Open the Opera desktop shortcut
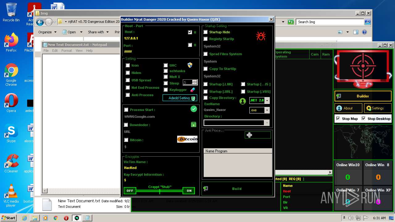 11,103
